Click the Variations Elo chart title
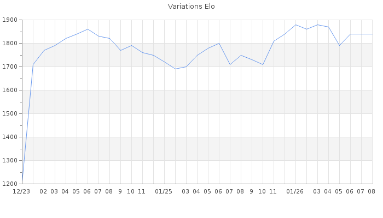The height and width of the screenshot is (218, 383). [191, 7]
